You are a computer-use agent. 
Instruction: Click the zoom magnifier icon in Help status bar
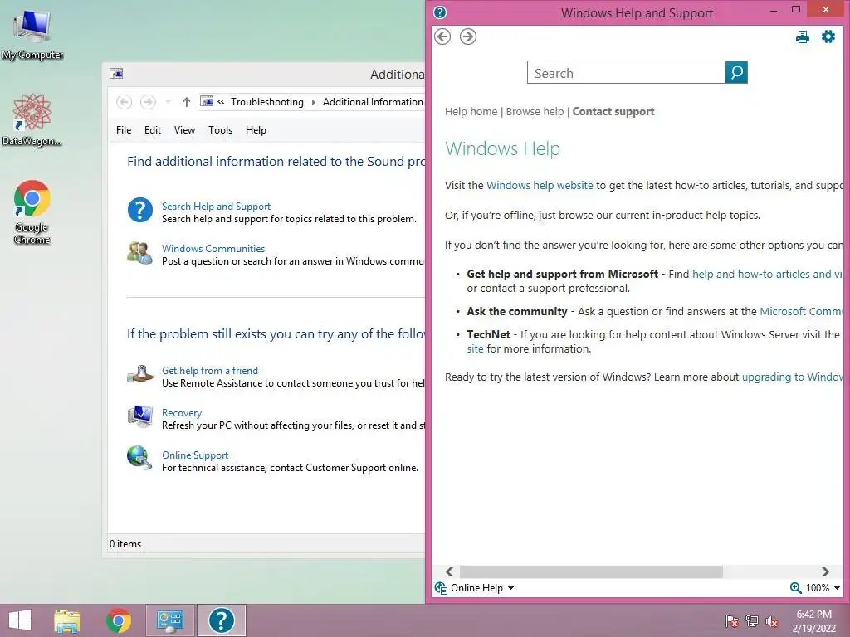point(795,588)
